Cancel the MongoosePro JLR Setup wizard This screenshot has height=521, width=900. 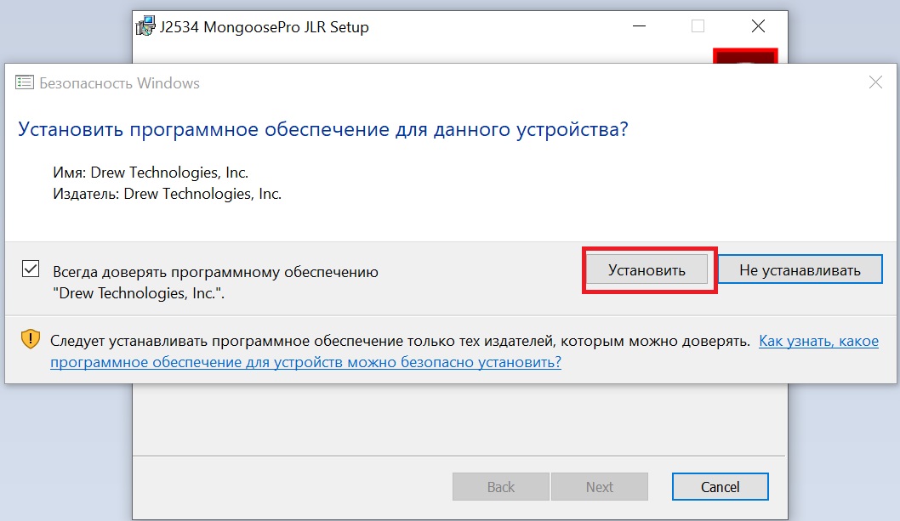click(x=720, y=486)
